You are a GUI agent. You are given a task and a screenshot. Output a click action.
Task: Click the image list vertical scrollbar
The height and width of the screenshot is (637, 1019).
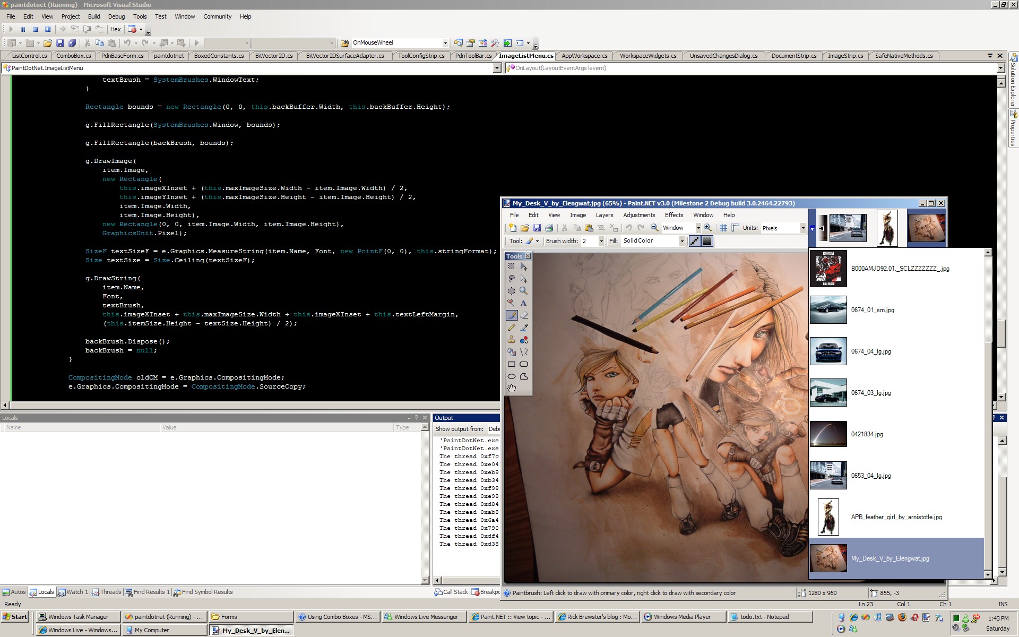(x=988, y=414)
